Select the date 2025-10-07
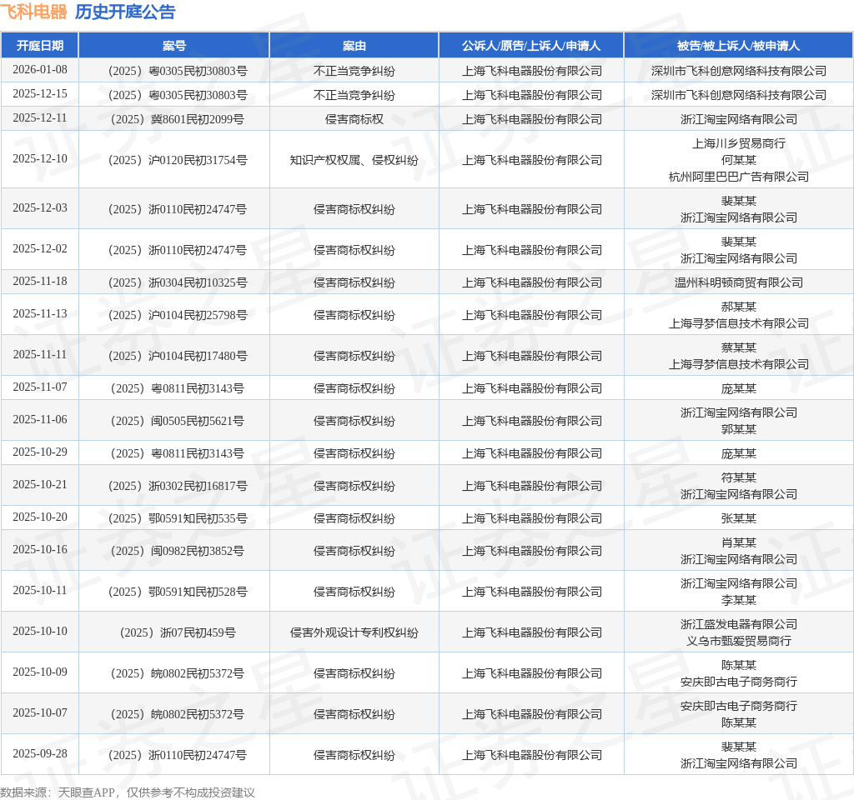 click(40, 713)
